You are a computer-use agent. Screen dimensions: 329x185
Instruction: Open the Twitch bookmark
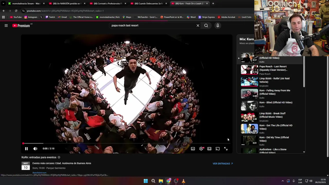tap(50, 17)
